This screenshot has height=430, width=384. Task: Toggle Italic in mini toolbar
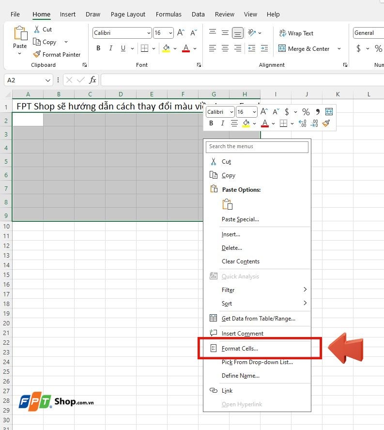222,123
